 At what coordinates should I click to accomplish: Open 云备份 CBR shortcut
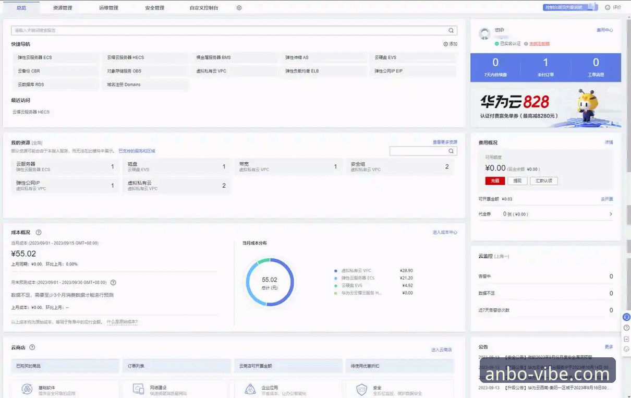pos(55,71)
